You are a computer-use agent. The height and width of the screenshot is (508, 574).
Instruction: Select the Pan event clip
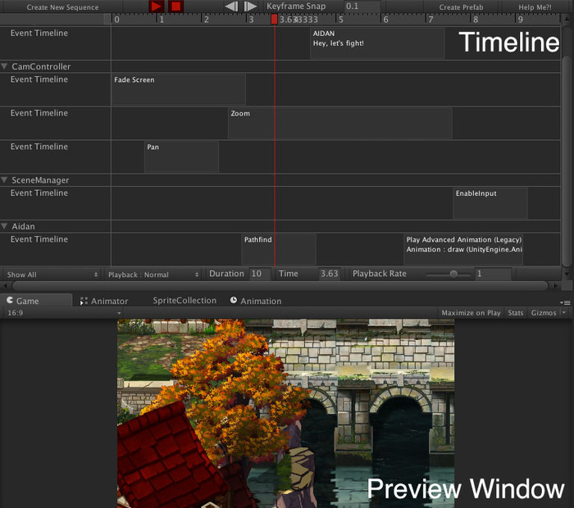coord(181,156)
